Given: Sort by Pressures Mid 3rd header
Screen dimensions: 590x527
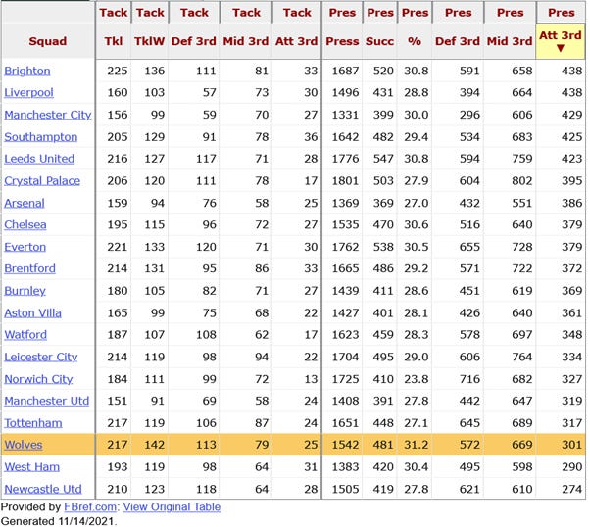Looking at the screenshot, I should [510, 41].
